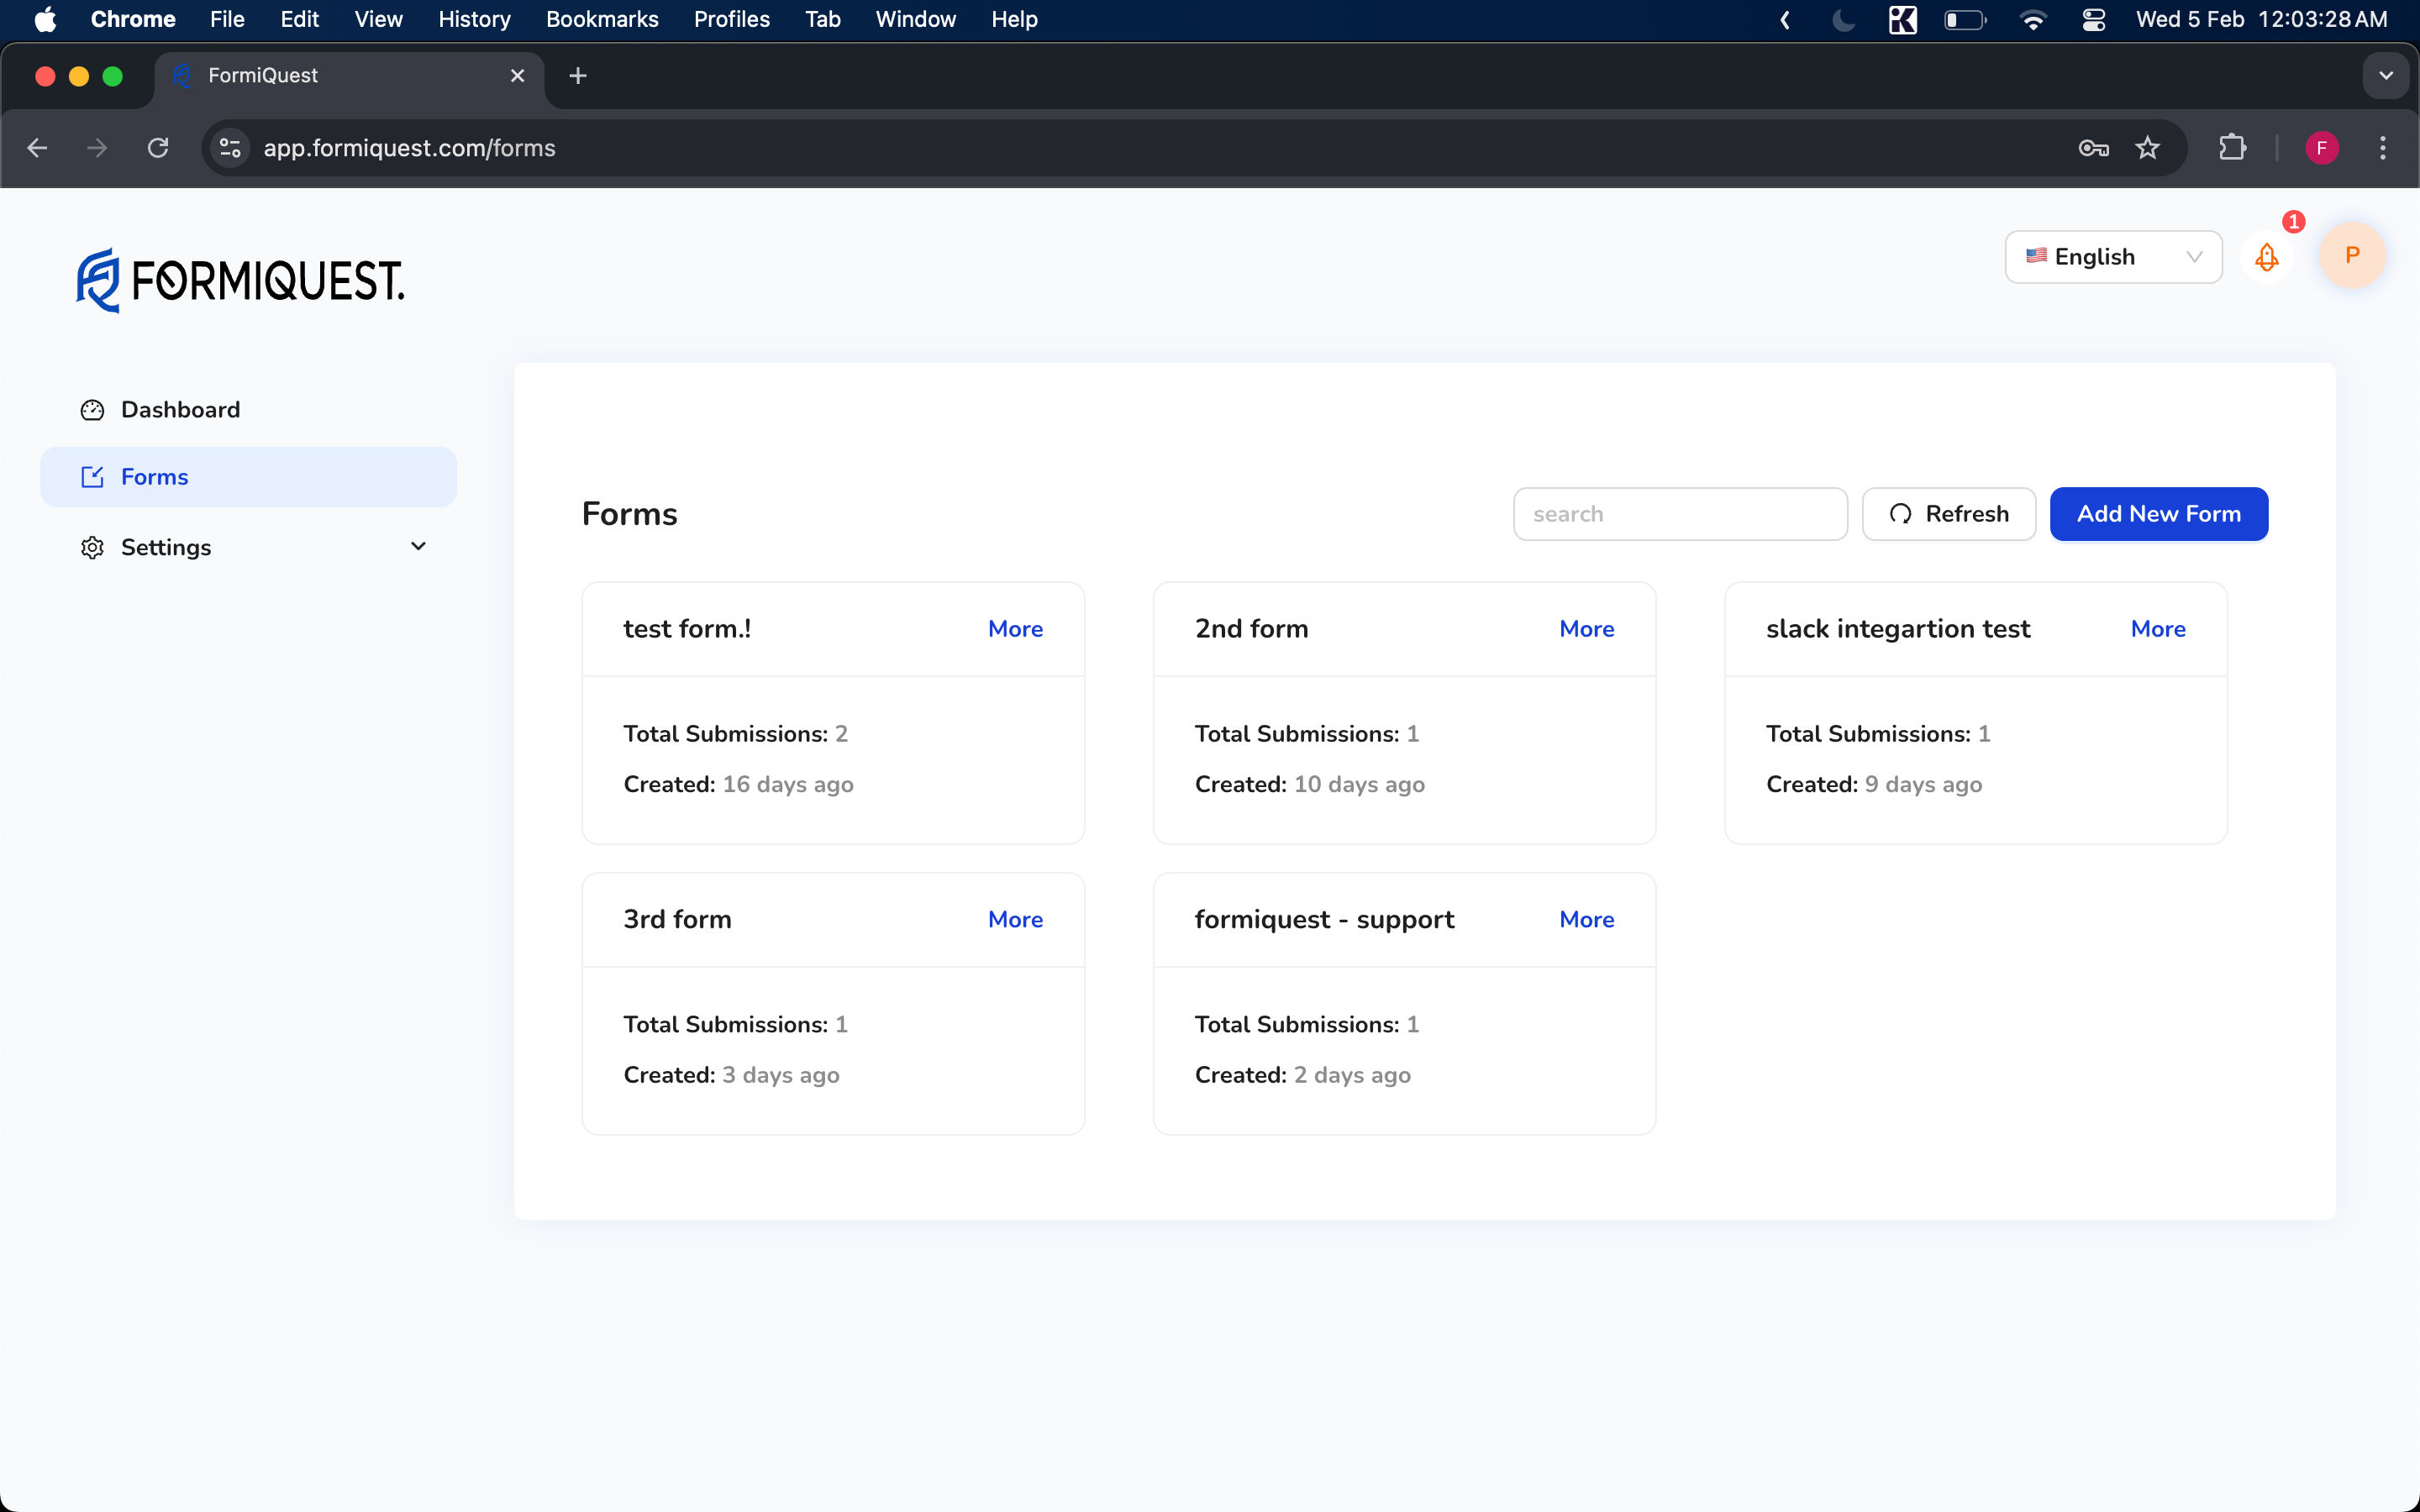Toggle the Do Not Disturb moon icon

[x=1843, y=19]
